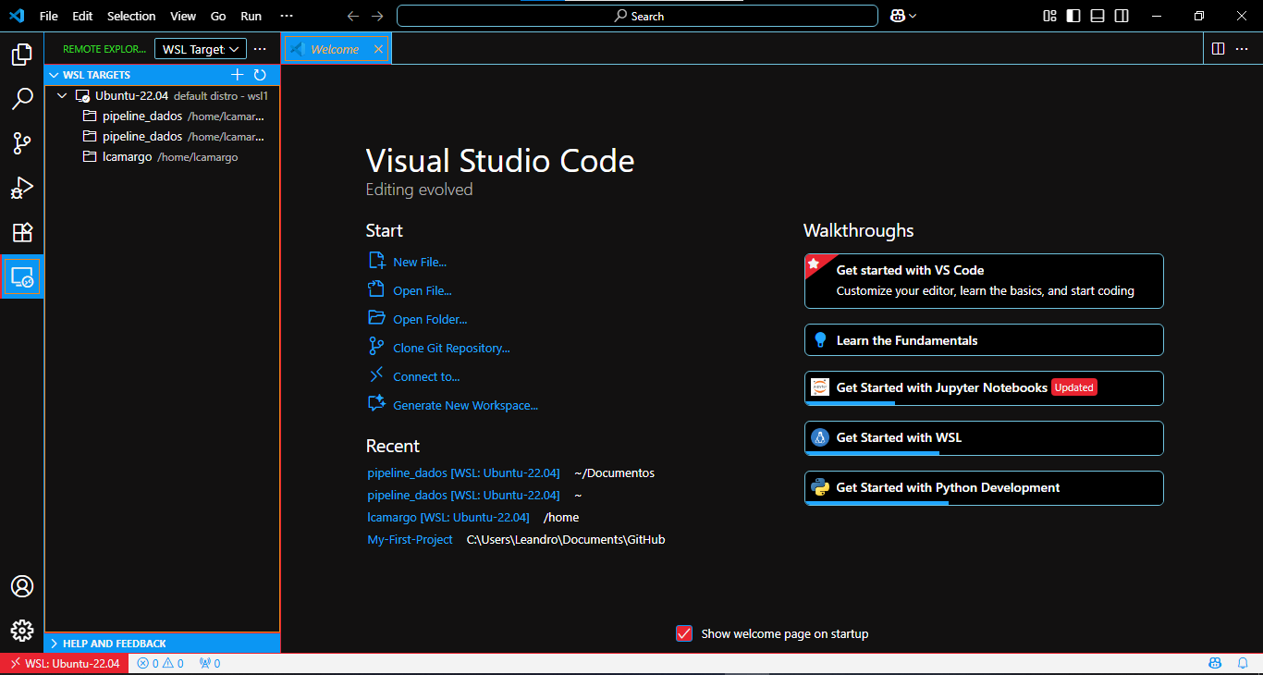Refresh the WSL Targets list
1263x675 pixels.
pos(260,75)
